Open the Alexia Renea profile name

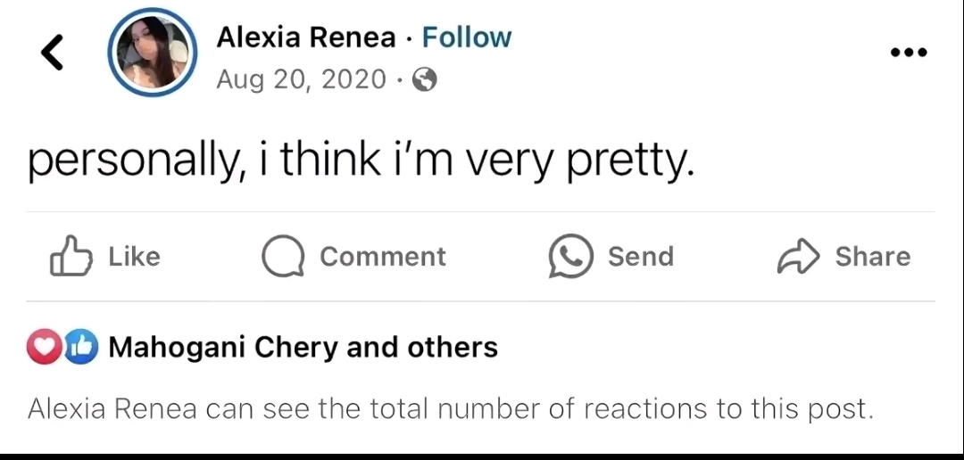[306, 37]
